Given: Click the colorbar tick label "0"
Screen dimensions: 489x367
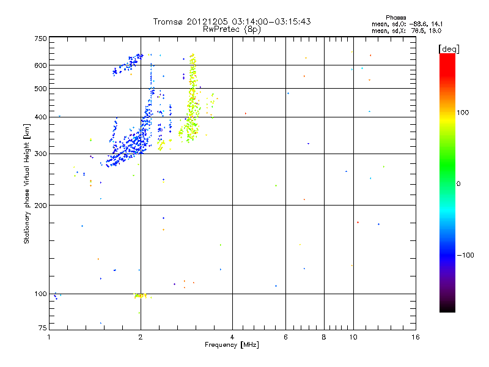Looking at the screenshot, I should coord(458,184).
